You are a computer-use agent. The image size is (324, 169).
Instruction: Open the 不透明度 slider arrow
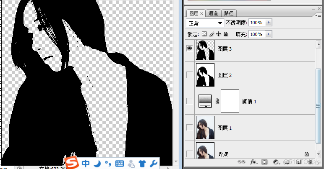[x=269, y=23]
